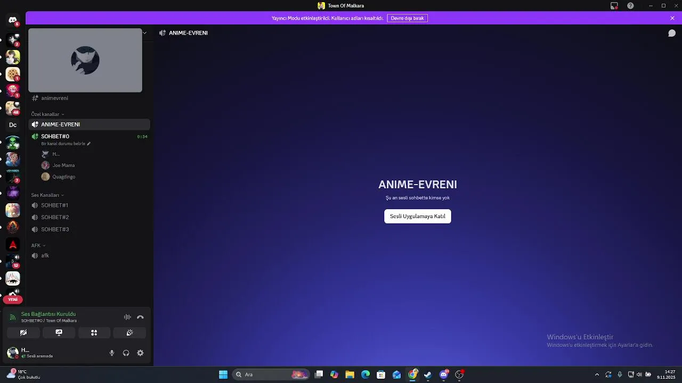Toggle headphones deafen in user panel
Image resolution: width=682 pixels, height=383 pixels.
click(126, 353)
